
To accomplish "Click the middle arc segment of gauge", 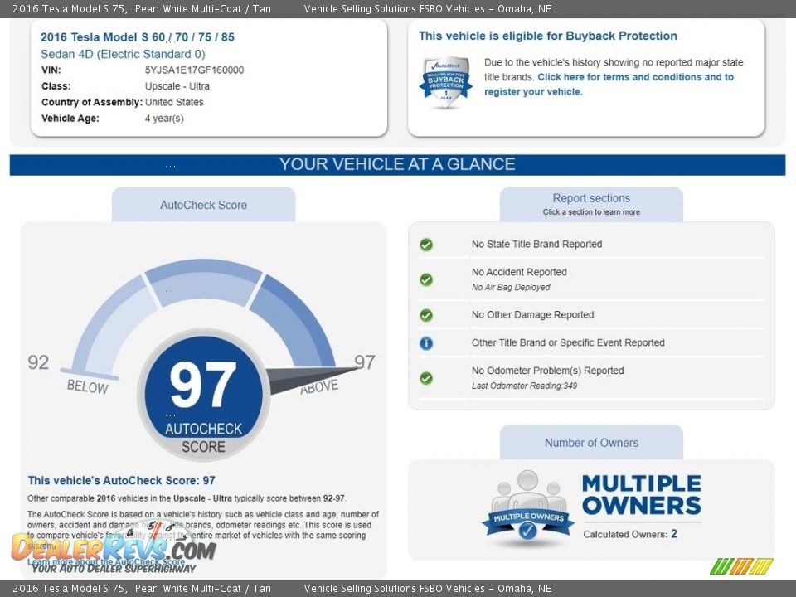I will point(204,283).
